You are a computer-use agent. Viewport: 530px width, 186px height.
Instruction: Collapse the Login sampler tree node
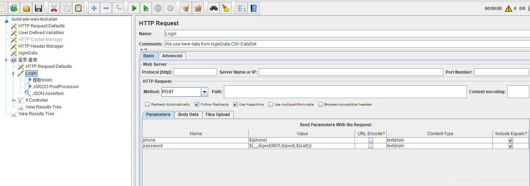click(x=14, y=74)
